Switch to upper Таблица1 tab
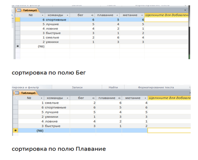 coord(27,10)
